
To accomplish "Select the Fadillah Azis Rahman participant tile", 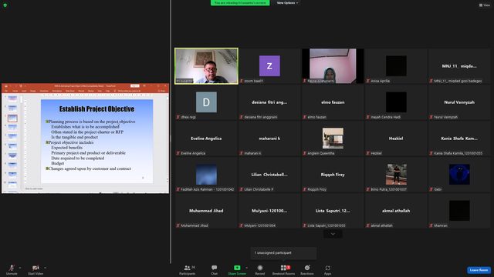I will 206,175.
